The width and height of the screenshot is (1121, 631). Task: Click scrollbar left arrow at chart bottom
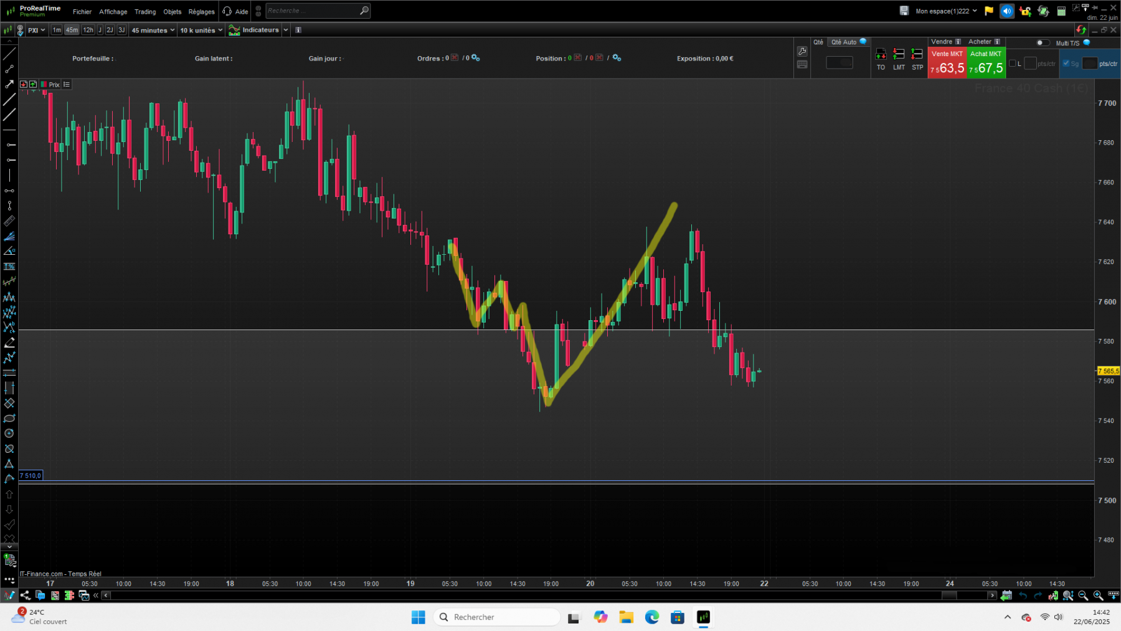106,595
